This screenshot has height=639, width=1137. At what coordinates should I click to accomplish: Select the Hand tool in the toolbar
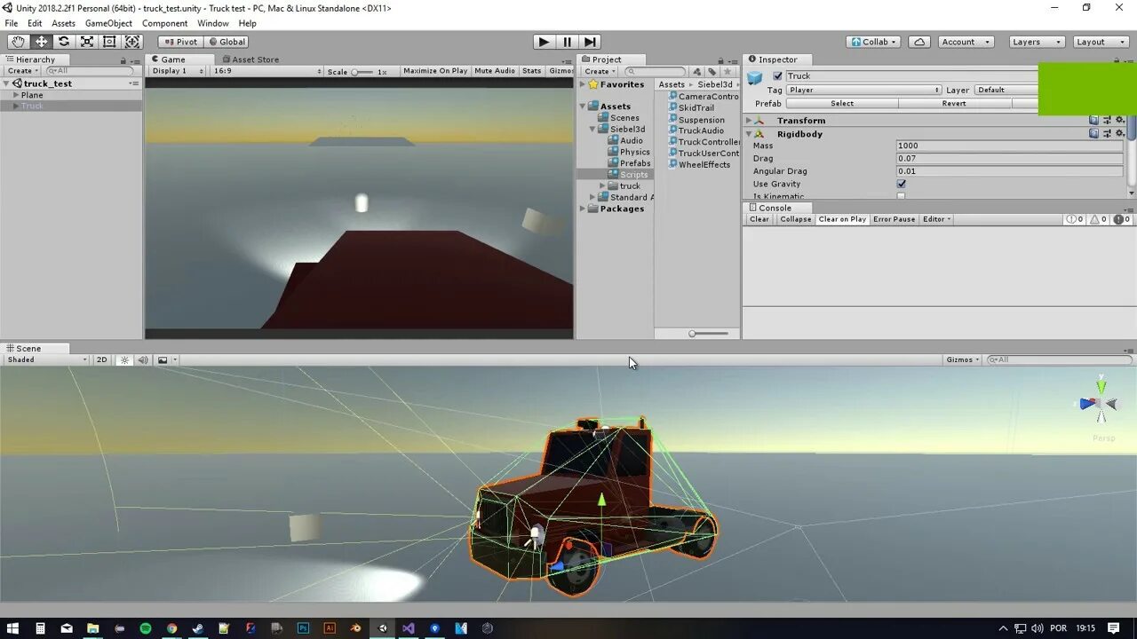pos(18,41)
